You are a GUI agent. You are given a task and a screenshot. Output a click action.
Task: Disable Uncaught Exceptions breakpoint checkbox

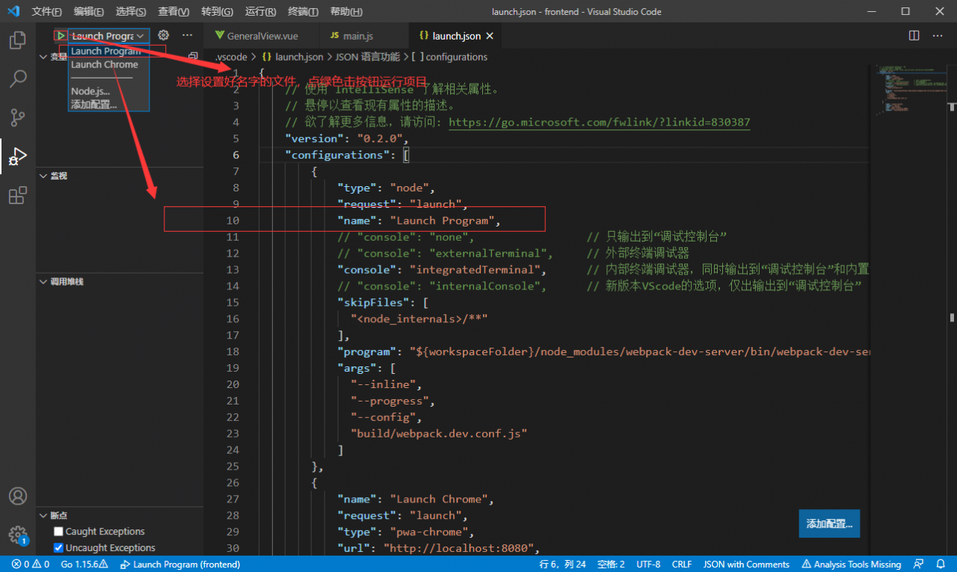[x=58, y=548]
